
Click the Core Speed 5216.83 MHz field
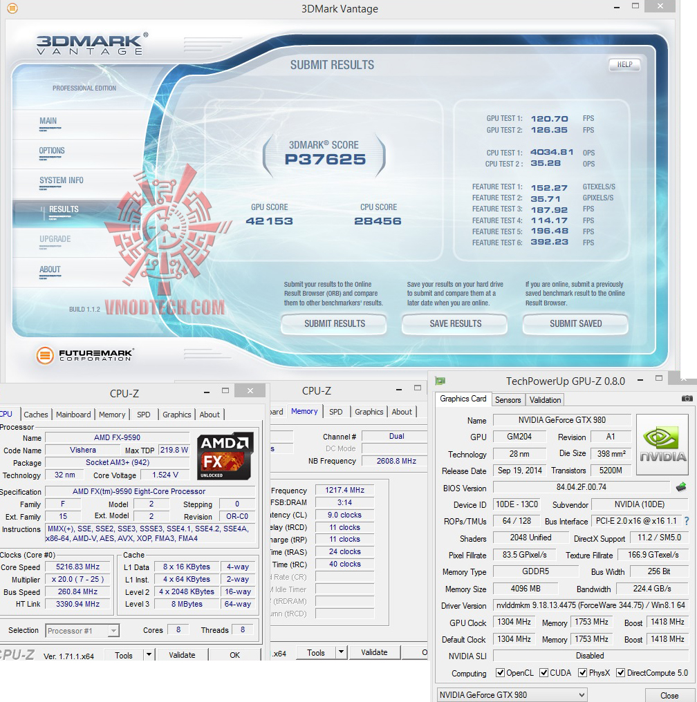[x=78, y=567]
